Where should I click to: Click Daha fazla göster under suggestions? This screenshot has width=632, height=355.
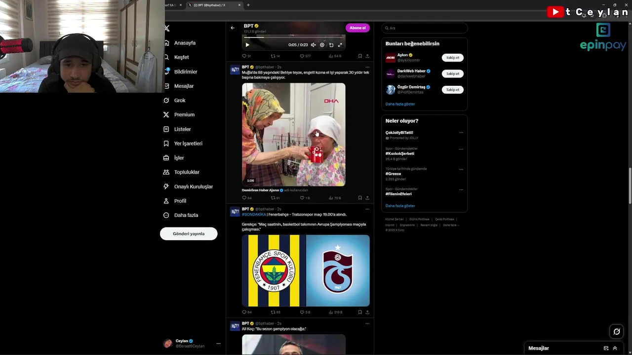click(x=400, y=104)
